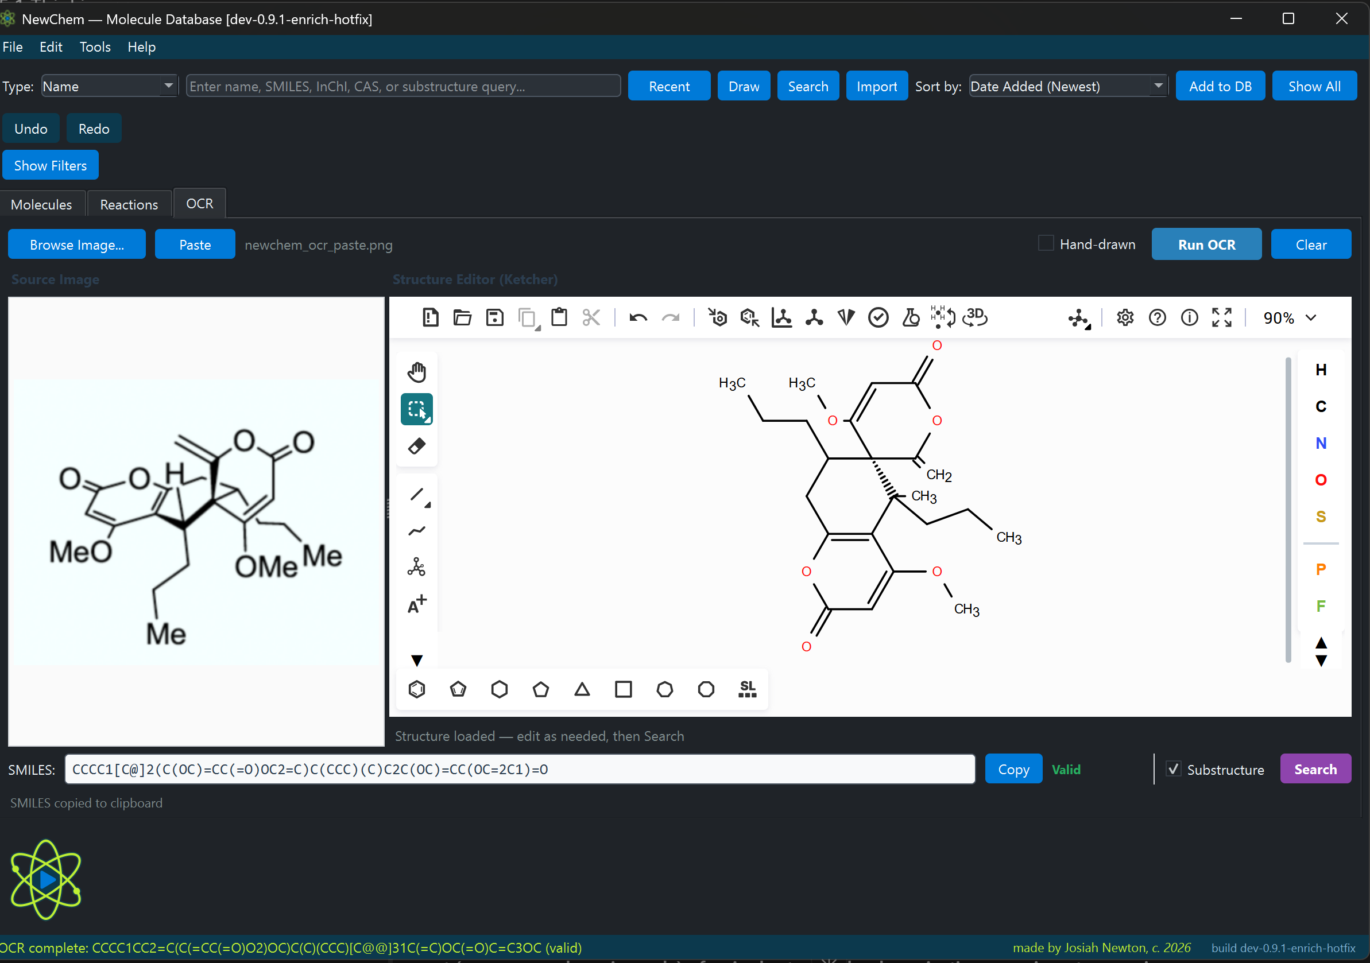Copy the SMILES string to clipboard
The width and height of the screenshot is (1370, 963).
1013,768
